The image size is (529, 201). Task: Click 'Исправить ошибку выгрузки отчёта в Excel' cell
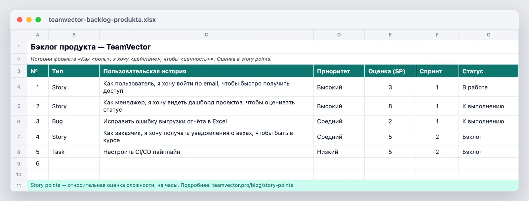tap(206, 121)
